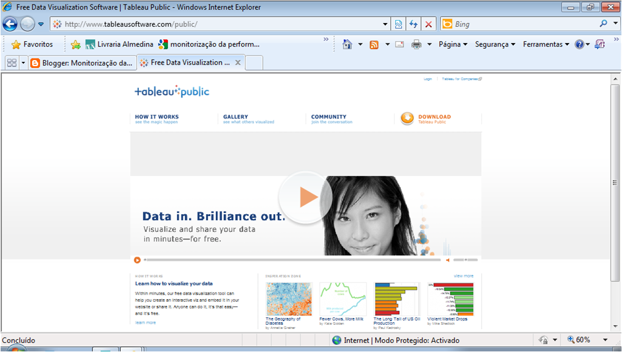Open the HOW IT WORKS navigation item
Screen dimensions: 622x352
(x=157, y=119)
